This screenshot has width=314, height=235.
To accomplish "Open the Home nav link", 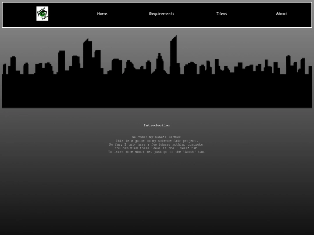I will [102, 14].
